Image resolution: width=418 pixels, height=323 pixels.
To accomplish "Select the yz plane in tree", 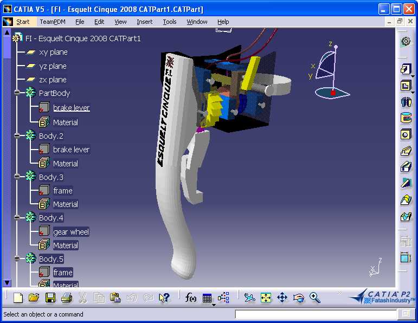I will [53, 66].
